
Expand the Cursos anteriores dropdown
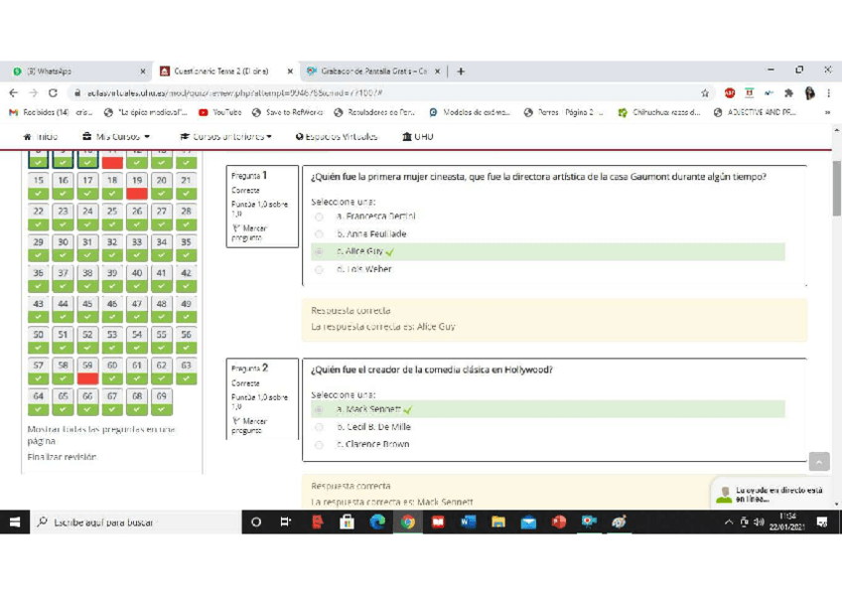(x=226, y=137)
